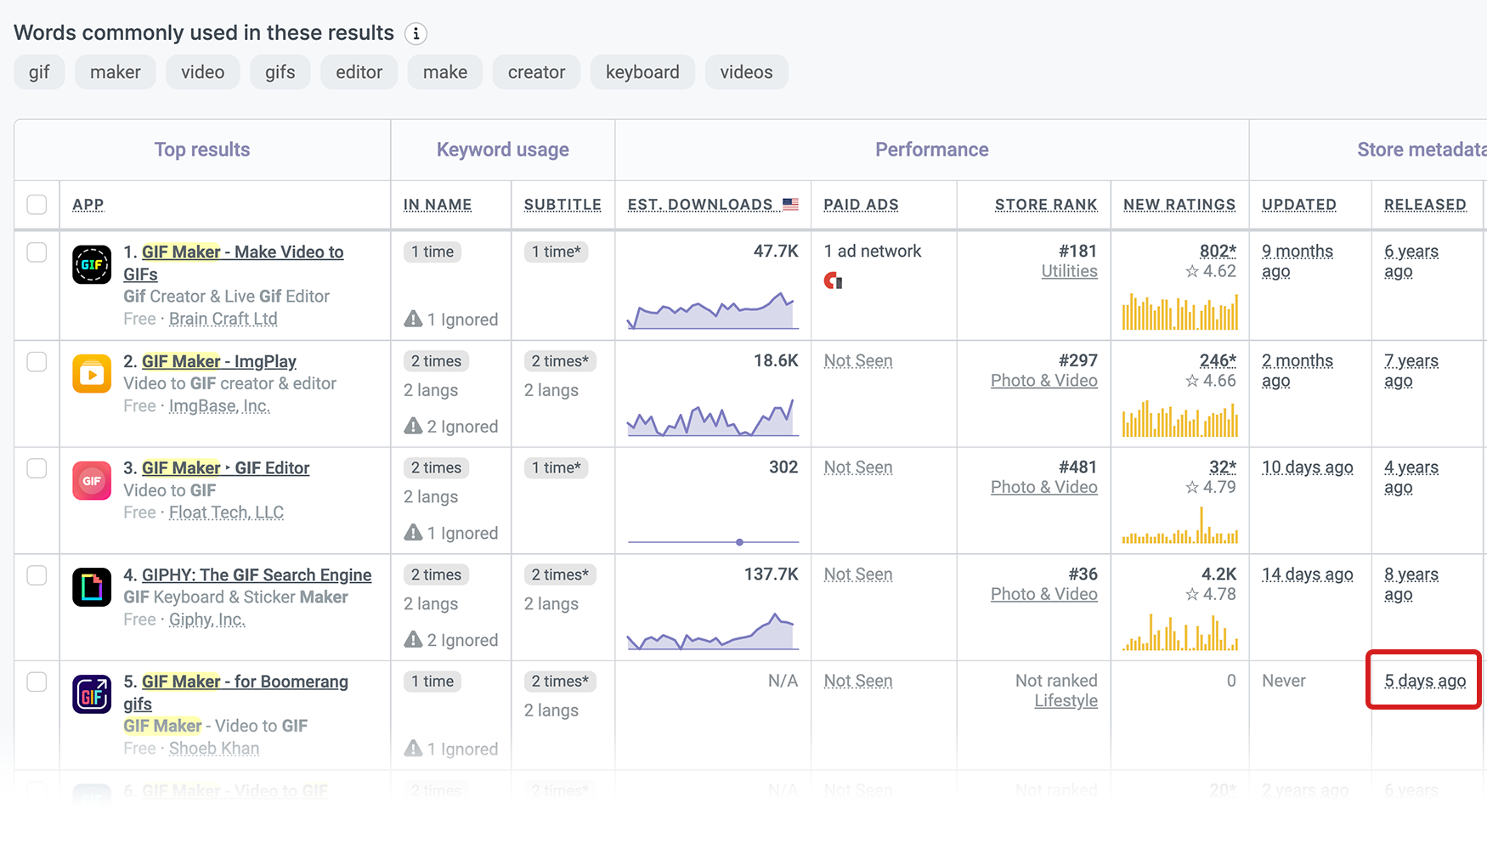The width and height of the screenshot is (1487, 866).
Task: Open the Utilities category link
Action: pos(1069,271)
